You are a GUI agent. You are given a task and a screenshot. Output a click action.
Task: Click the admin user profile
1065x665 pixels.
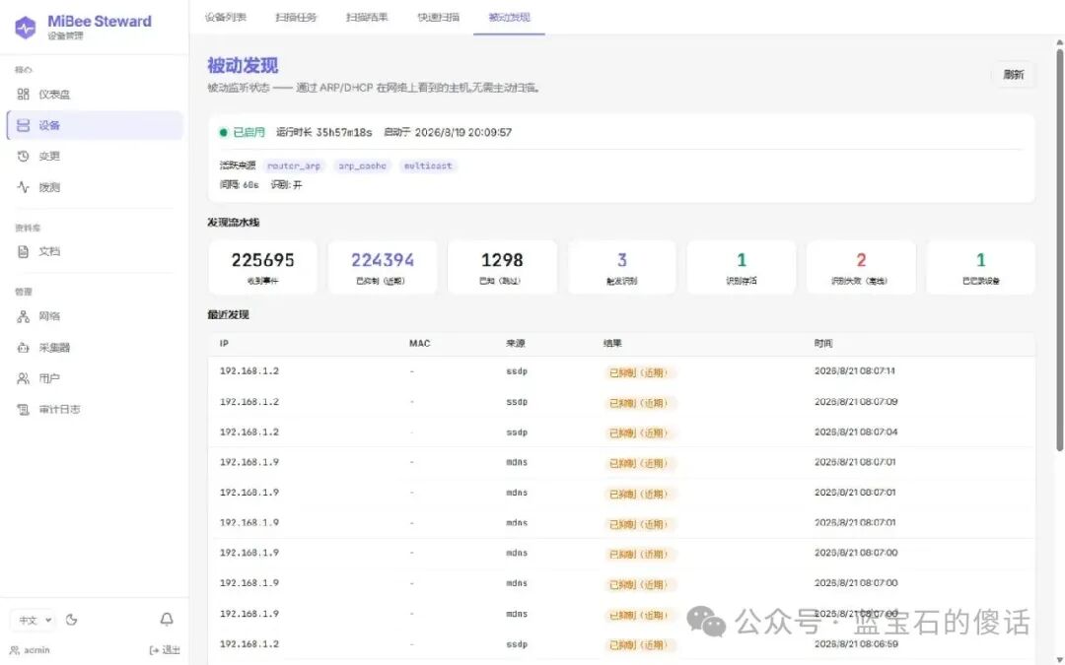(x=30, y=650)
